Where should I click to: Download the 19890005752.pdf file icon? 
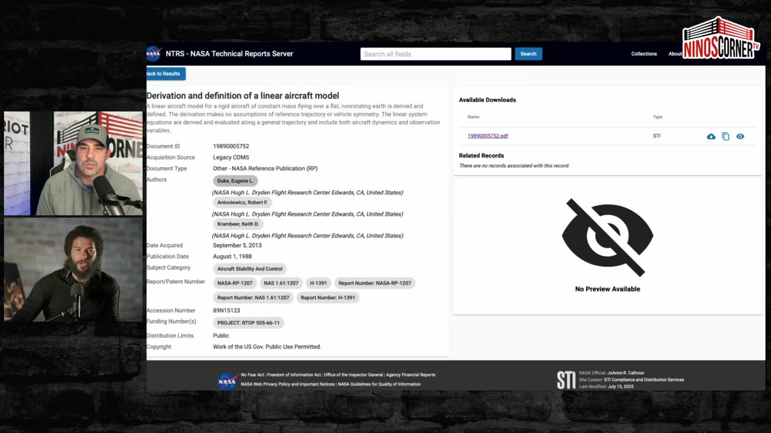coord(711,137)
